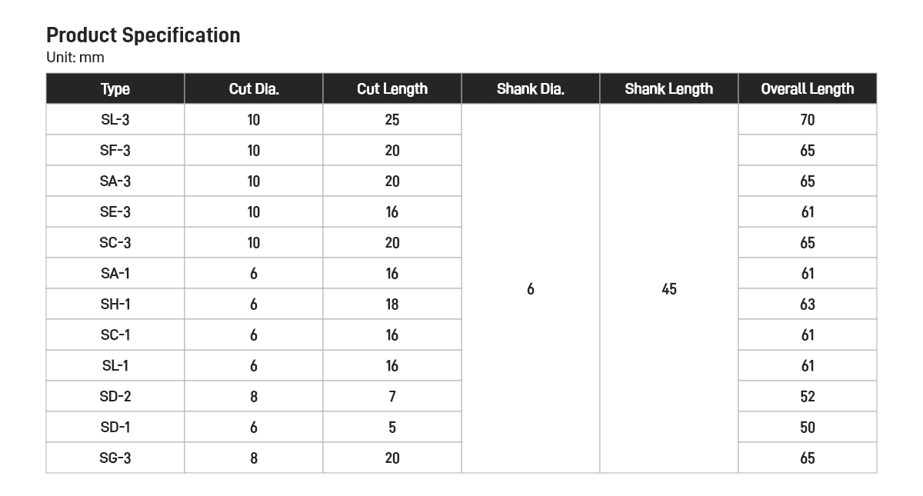Click the SE-3 type cell
This screenshot has width=923, height=496.
(115, 211)
